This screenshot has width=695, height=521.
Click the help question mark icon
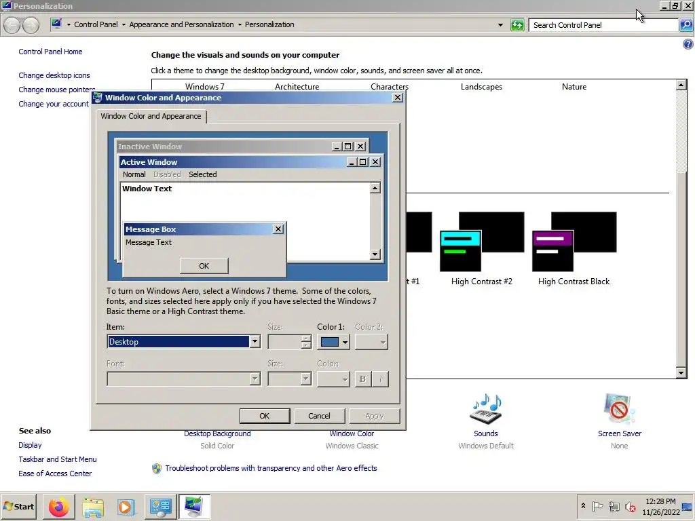tap(688, 44)
